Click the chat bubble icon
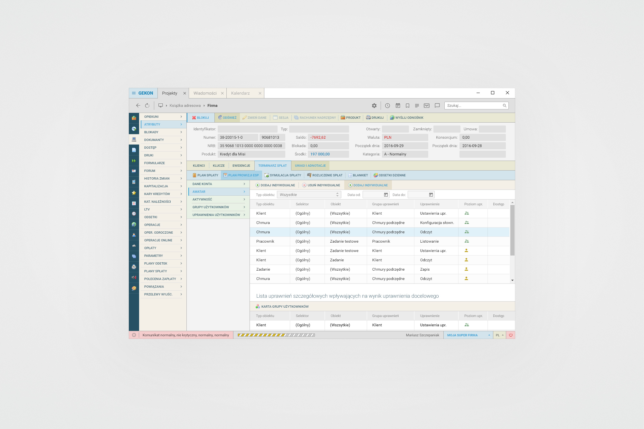 pos(437,106)
